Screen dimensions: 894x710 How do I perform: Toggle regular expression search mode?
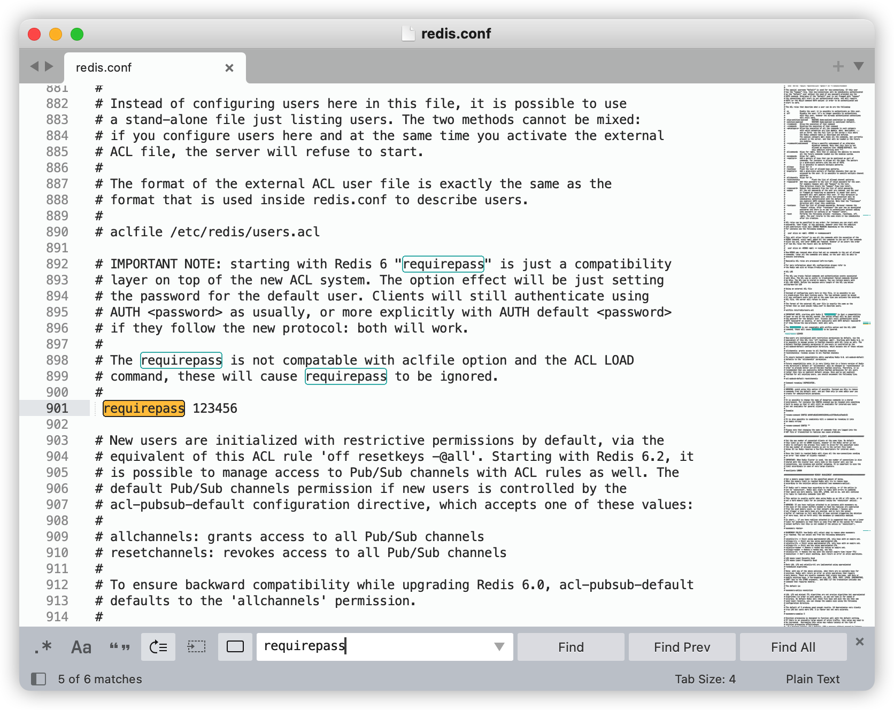pos(43,647)
